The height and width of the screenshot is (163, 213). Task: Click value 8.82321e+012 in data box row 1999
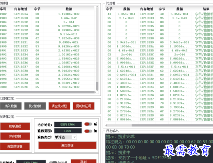pos(69,83)
